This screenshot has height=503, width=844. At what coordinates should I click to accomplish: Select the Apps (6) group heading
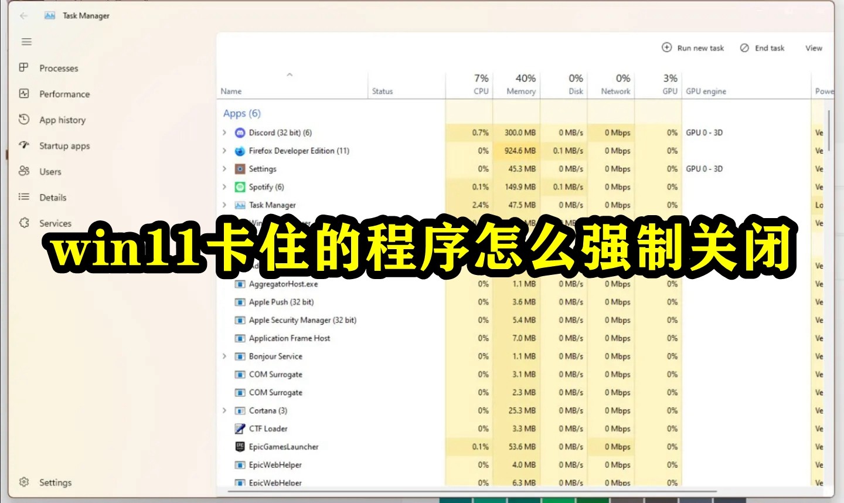(241, 114)
